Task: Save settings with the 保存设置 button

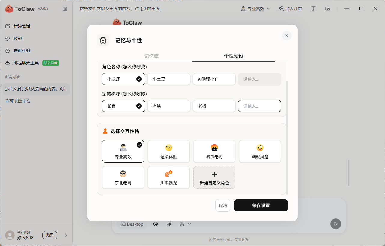Action: pyautogui.click(x=261, y=205)
